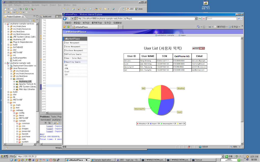The height and width of the screenshot is (162, 260).
Task: Switch to the Tasks tab
Action: tap(54, 117)
